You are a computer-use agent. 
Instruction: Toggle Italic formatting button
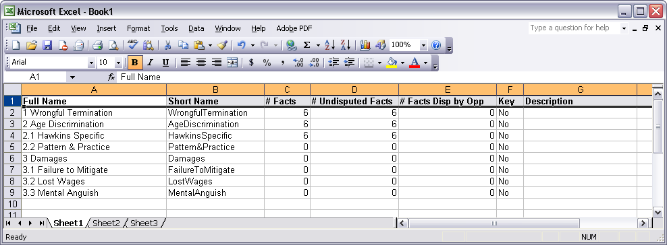coord(150,63)
